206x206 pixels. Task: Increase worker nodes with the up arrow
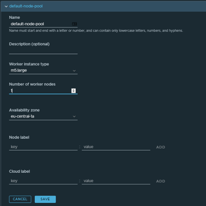point(73,90)
